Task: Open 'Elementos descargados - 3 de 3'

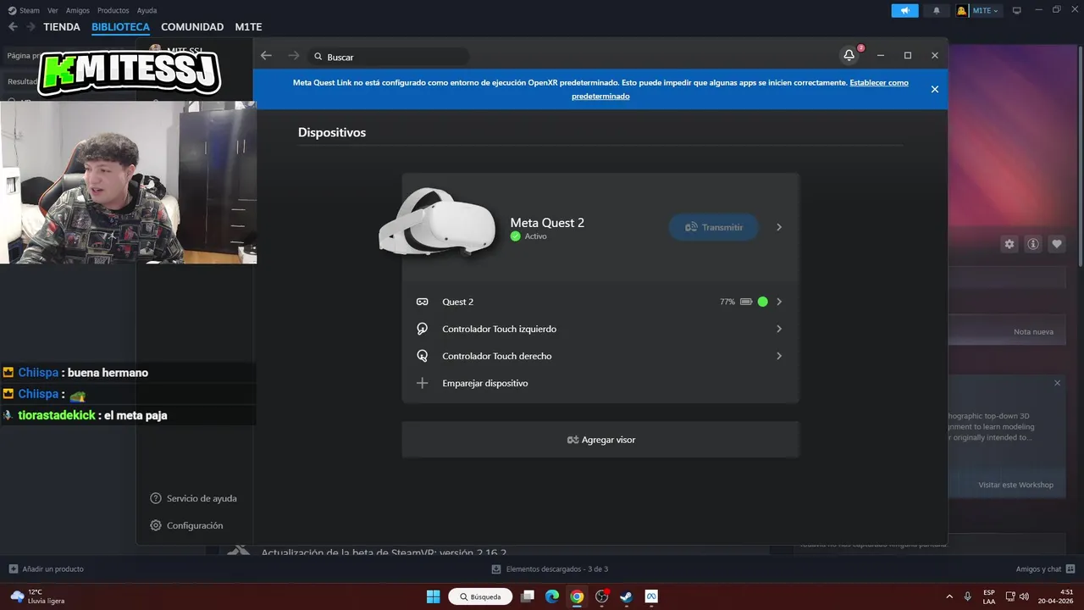Action: coord(550,568)
